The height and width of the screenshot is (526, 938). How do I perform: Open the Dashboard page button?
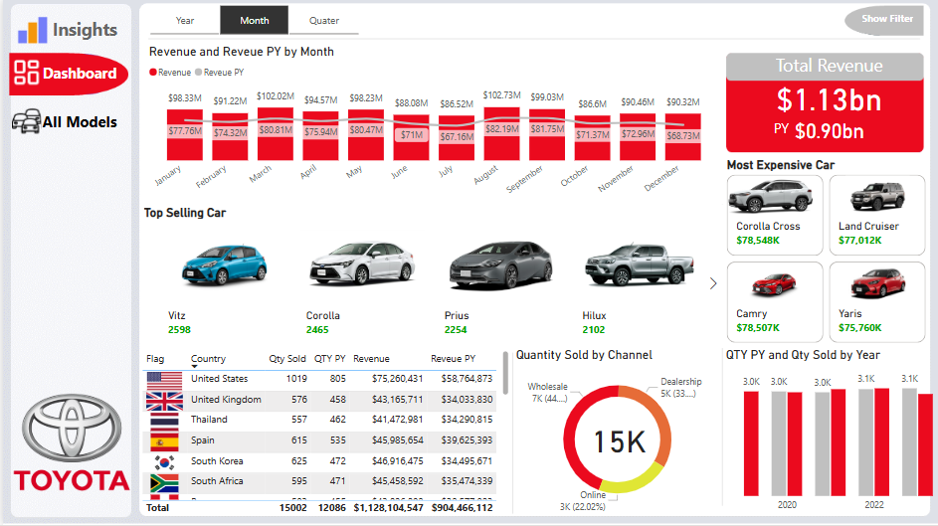coord(69,74)
